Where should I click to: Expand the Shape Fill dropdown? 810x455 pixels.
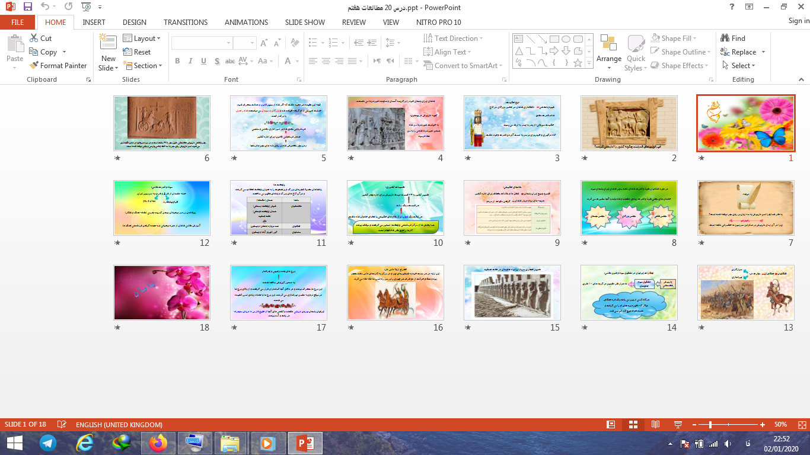coord(676,39)
